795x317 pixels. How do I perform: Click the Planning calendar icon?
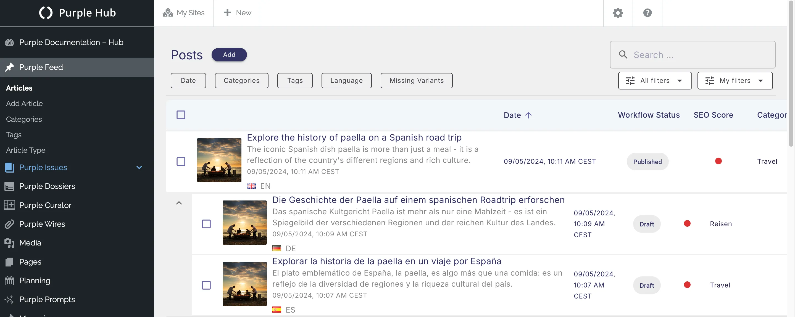(x=10, y=281)
